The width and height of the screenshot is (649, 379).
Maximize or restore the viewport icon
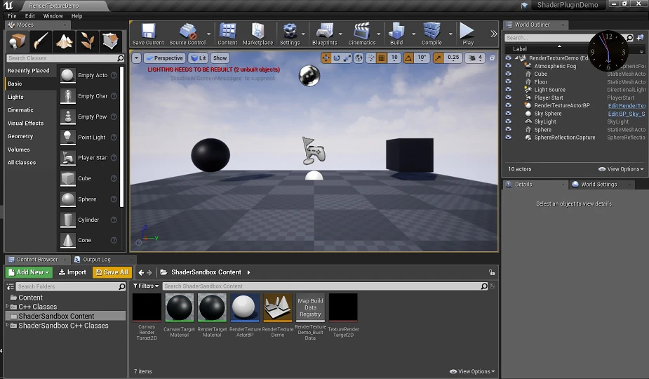pyautogui.click(x=493, y=58)
